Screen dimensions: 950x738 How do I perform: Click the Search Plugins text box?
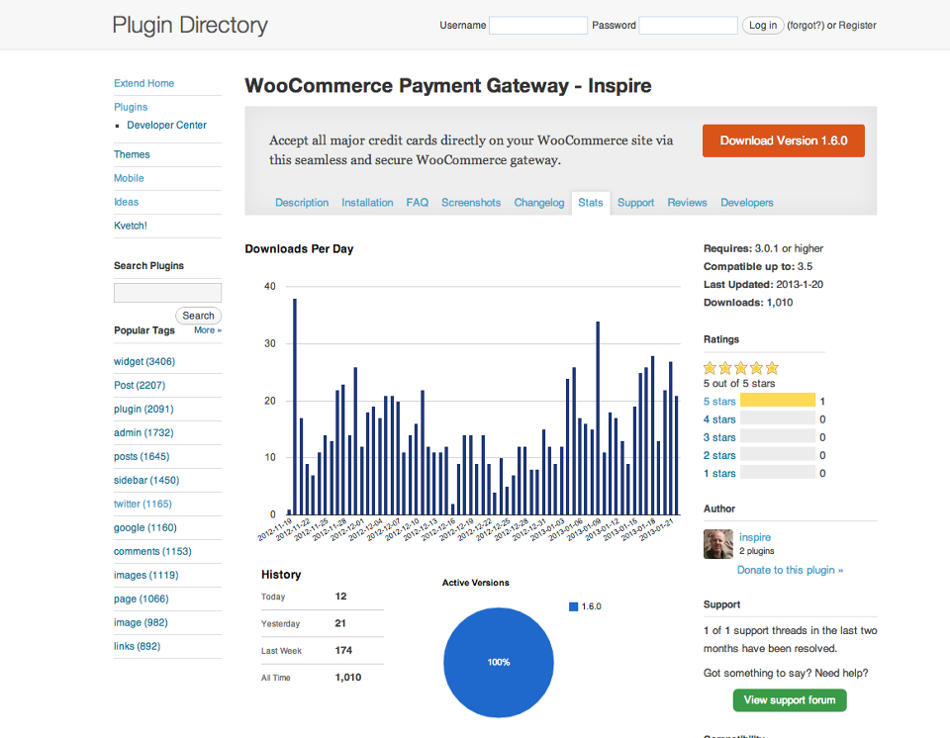[168, 293]
